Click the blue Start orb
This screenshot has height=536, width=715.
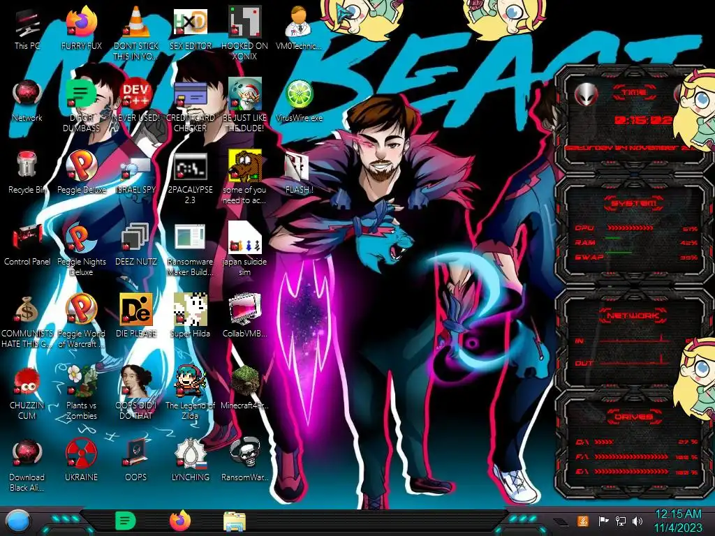tap(18, 521)
